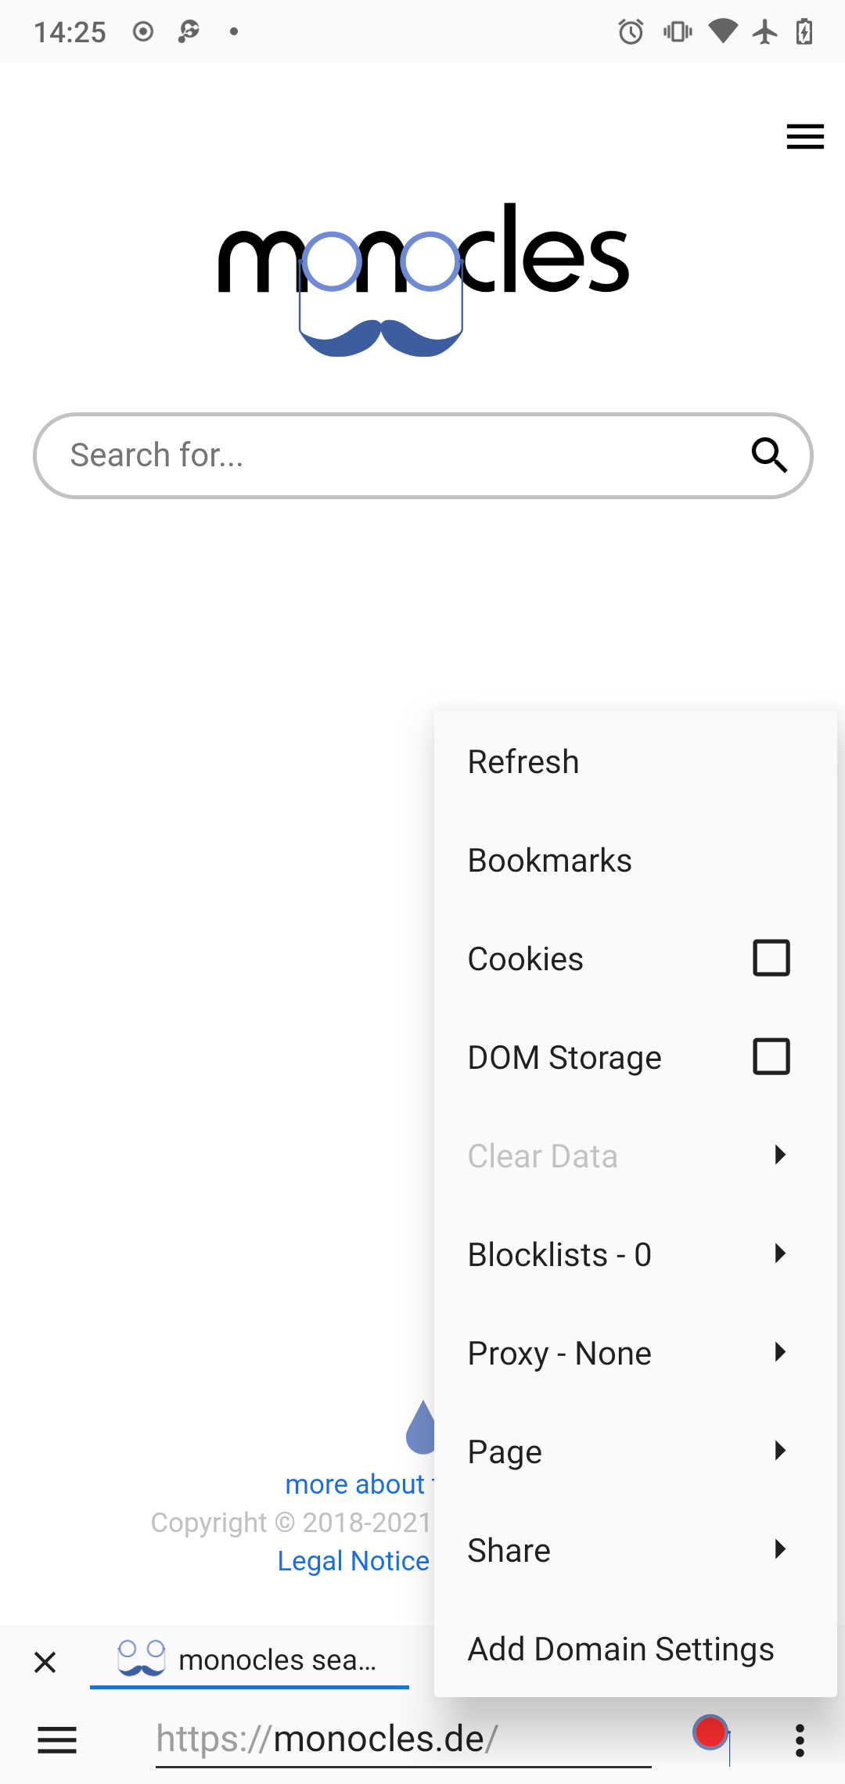Viewport: 845px width, 1784px height.
Task: Tap the three-dot overflow menu icon
Action: pyautogui.click(x=800, y=1740)
